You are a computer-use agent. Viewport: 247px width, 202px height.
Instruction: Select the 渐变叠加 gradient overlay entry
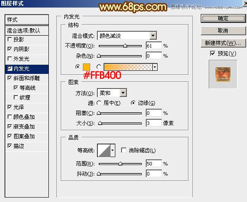(x=27, y=127)
